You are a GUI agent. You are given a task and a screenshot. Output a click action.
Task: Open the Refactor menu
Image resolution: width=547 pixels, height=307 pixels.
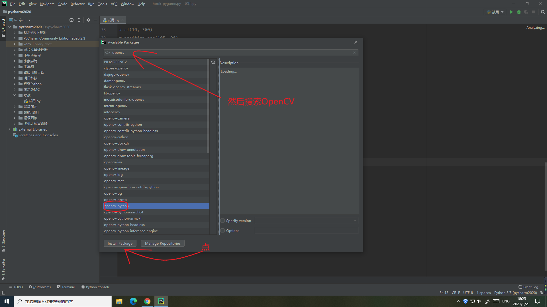[77, 4]
